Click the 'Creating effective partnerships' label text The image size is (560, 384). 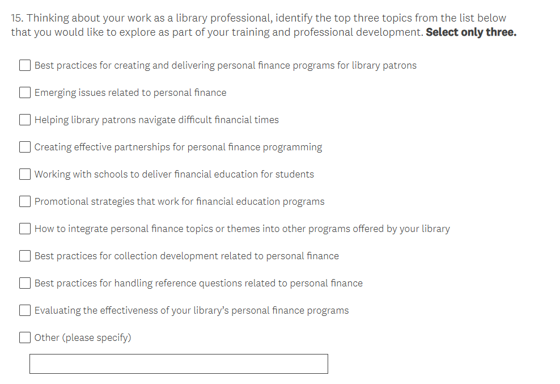point(178,147)
